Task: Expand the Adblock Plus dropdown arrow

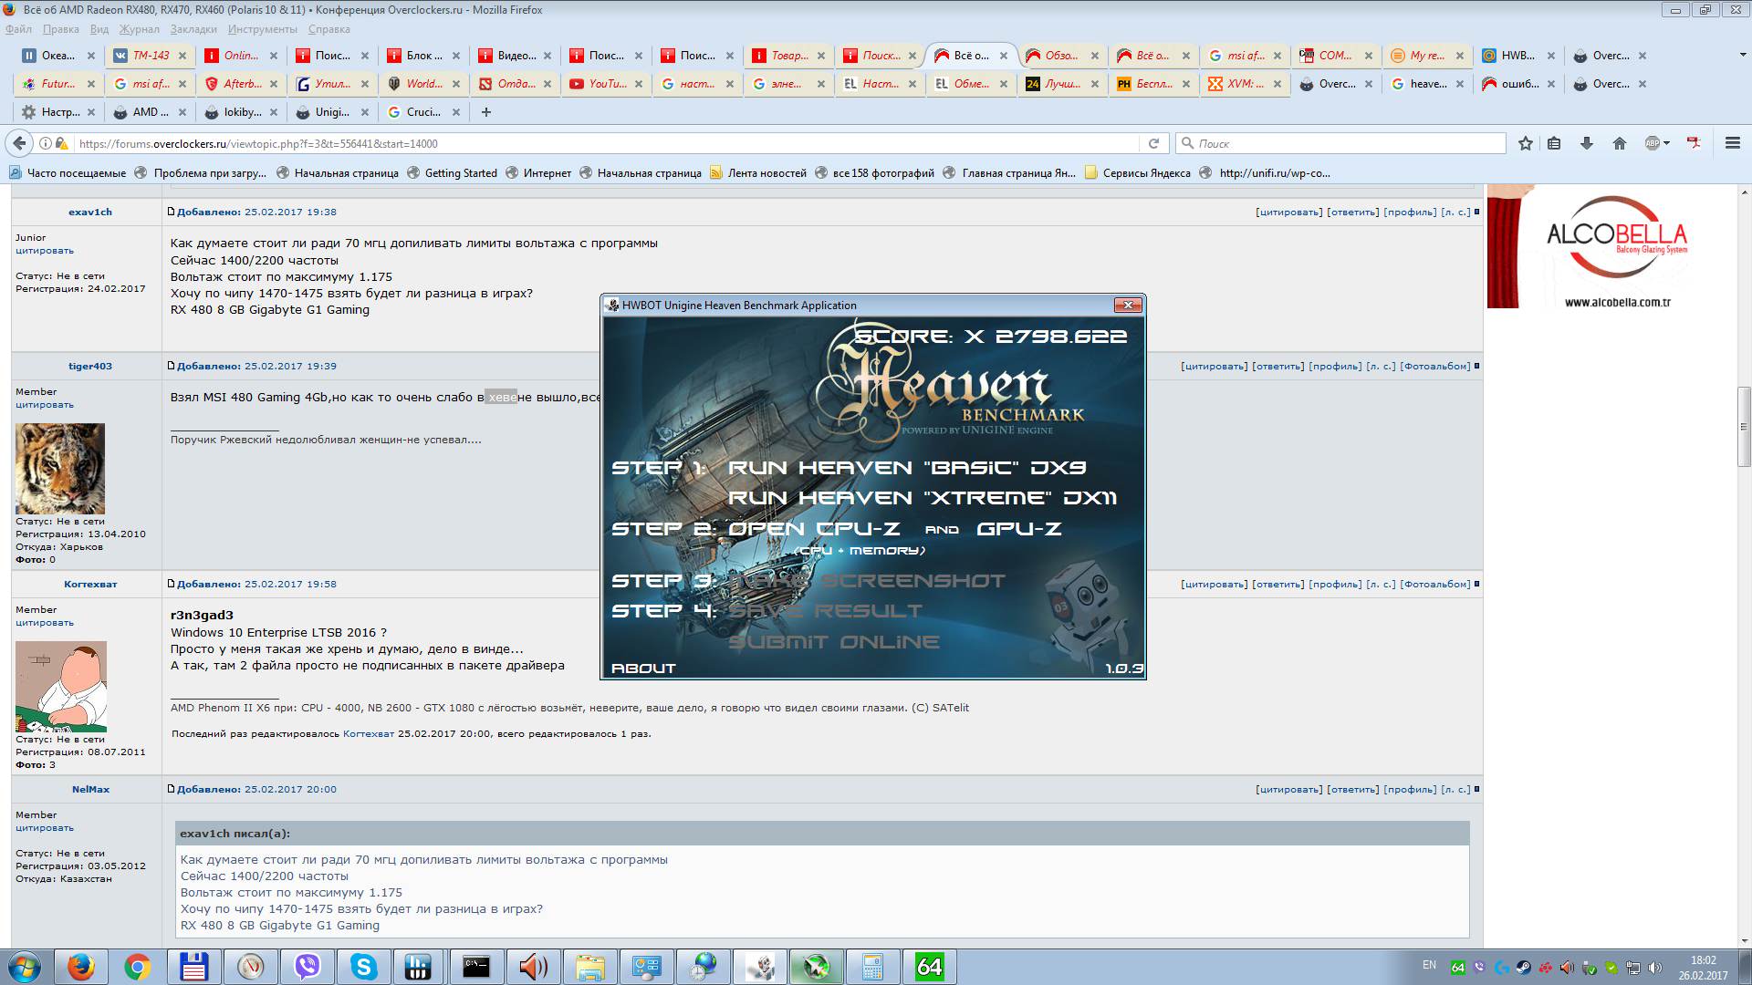Action: pos(1666,143)
